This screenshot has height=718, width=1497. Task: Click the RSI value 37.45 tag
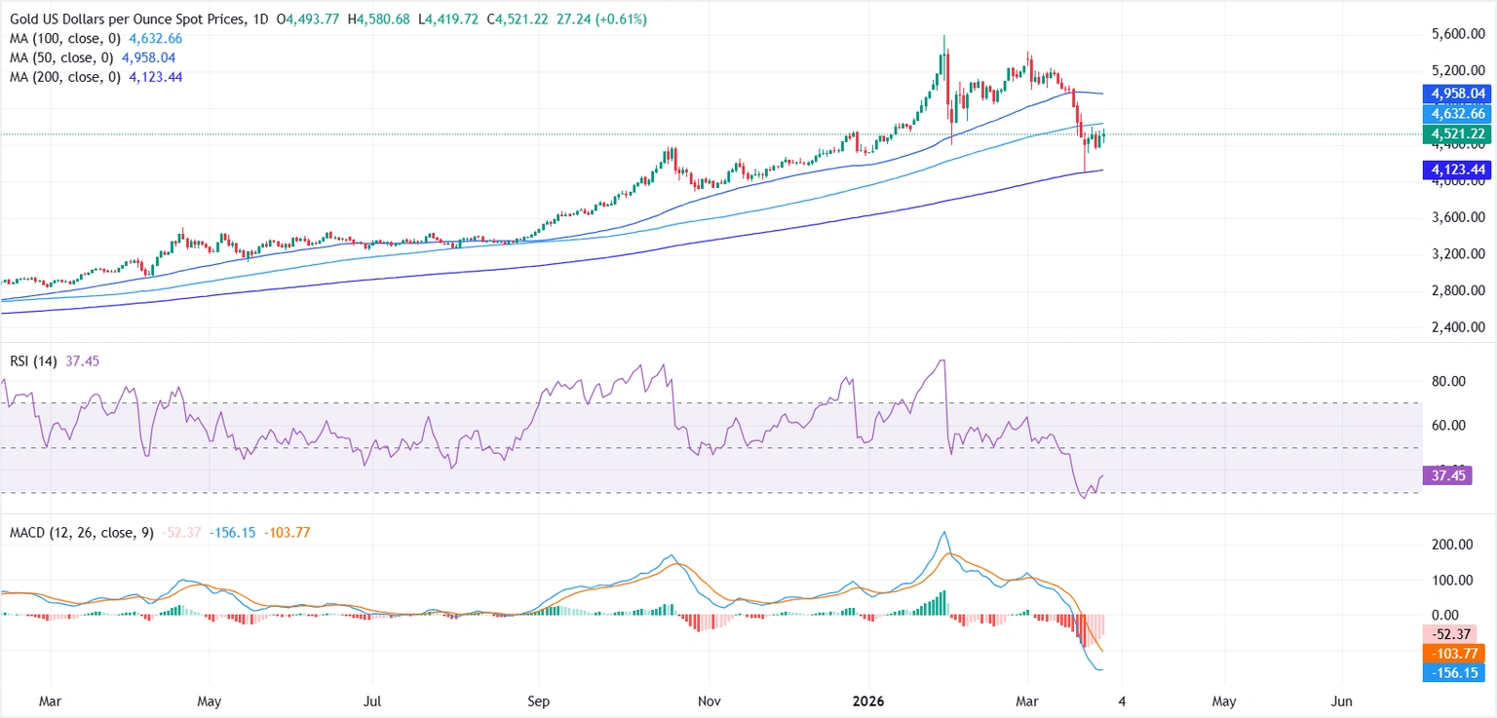[x=1451, y=476]
